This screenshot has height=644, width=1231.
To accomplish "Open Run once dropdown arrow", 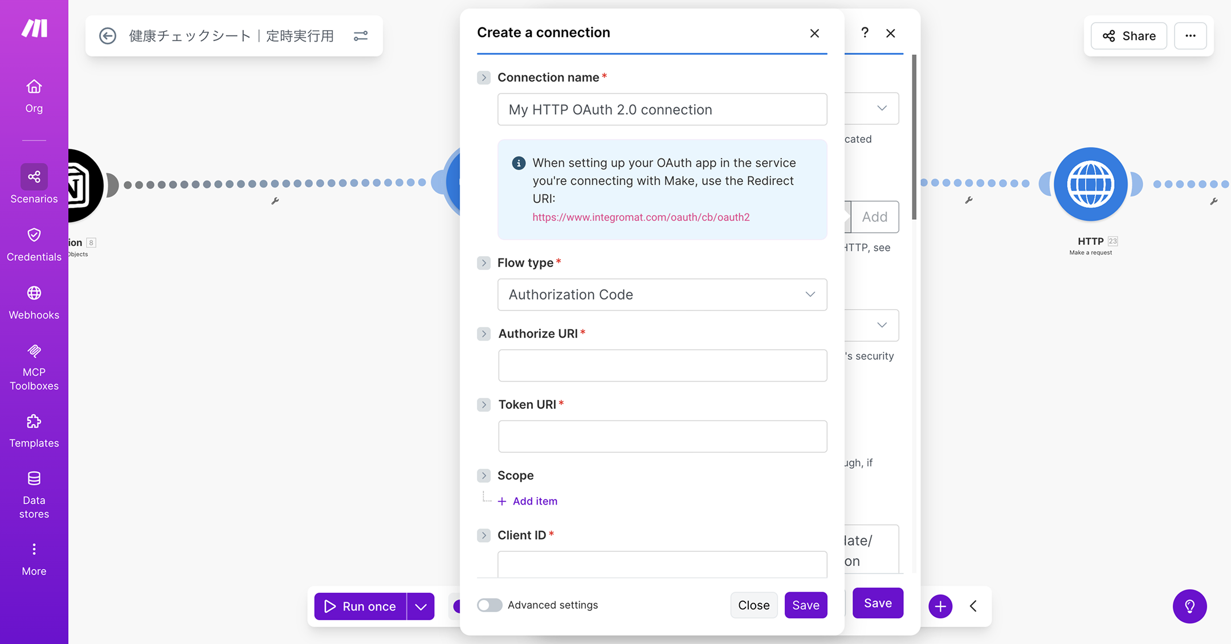I will pyautogui.click(x=421, y=606).
